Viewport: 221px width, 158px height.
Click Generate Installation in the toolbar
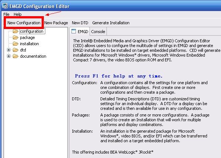110,23
